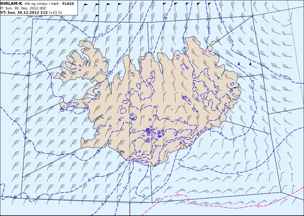Click the magenta 0 label nearest the right edge
Screen dimensions: 304x216
point(258,206)
